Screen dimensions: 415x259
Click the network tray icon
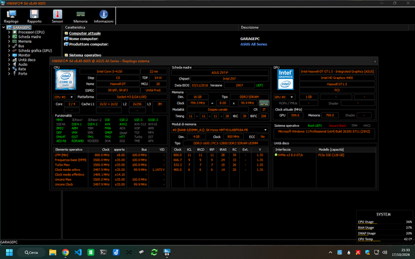tap(376, 253)
